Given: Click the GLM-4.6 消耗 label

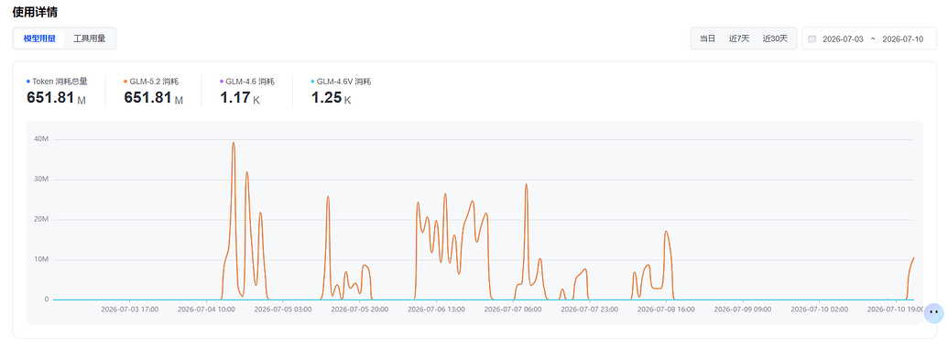Looking at the screenshot, I should tap(250, 81).
